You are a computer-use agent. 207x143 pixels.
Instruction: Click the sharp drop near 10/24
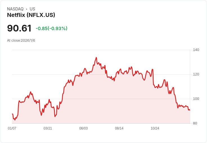[153, 77]
